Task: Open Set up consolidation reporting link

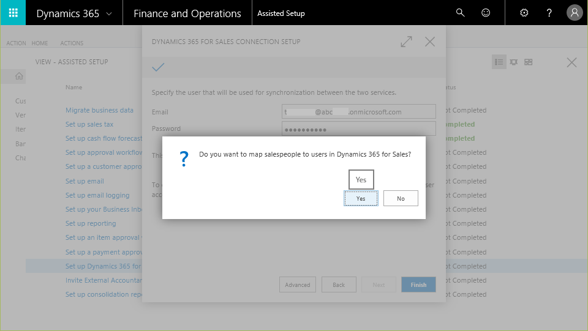Action: 104,294
